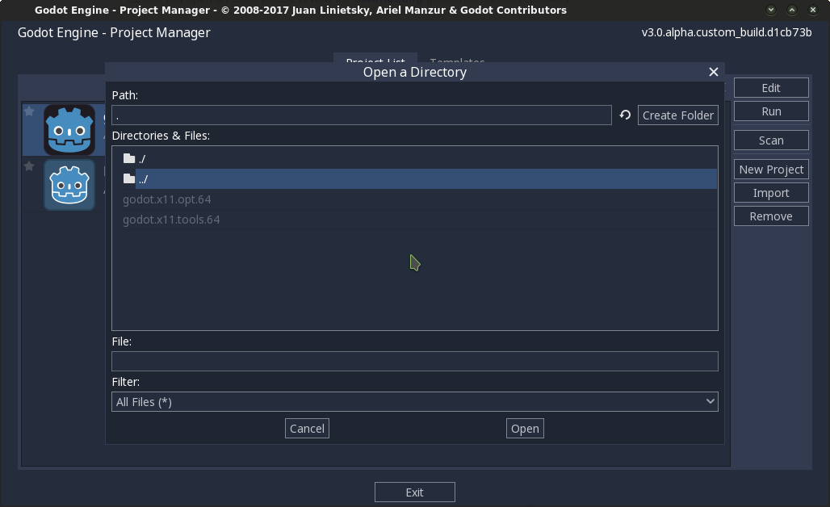Cancel the Open a Directory dialog
830x507 pixels.
[307, 428]
